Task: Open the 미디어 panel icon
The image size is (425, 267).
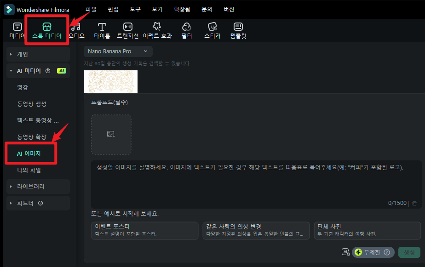Action: point(17,30)
